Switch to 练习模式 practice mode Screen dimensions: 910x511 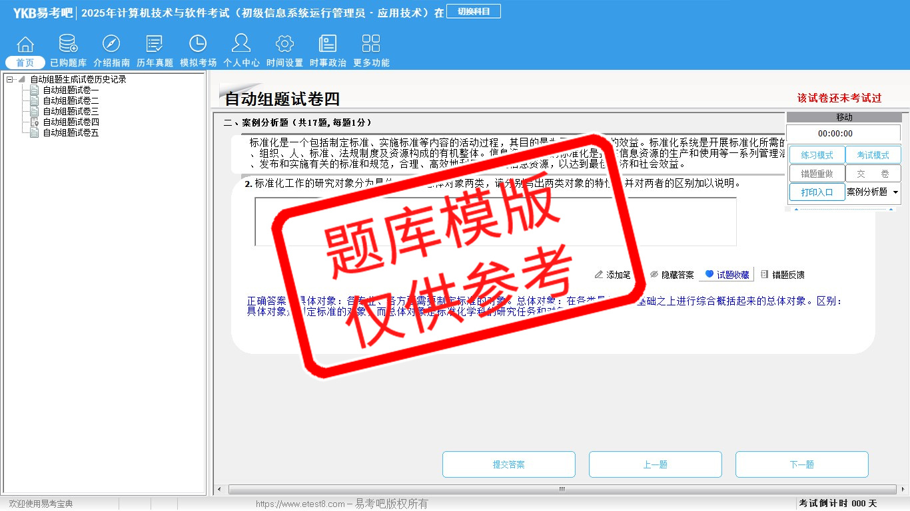(817, 155)
